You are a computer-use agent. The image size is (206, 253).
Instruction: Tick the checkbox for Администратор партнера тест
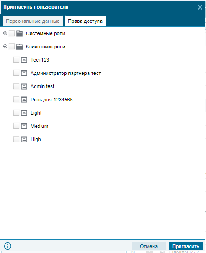coord(16,73)
